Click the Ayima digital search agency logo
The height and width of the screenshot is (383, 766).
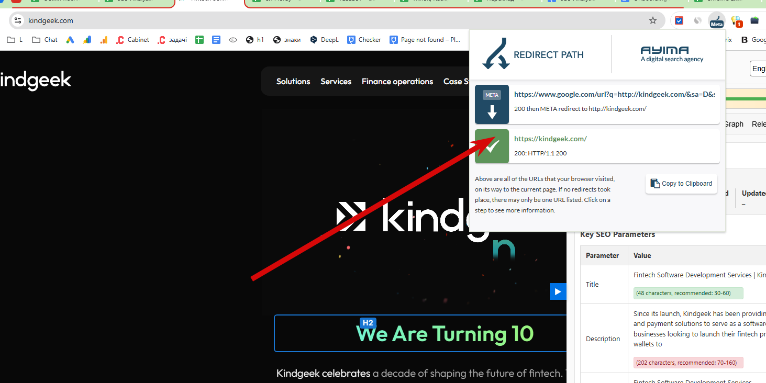point(672,54)
